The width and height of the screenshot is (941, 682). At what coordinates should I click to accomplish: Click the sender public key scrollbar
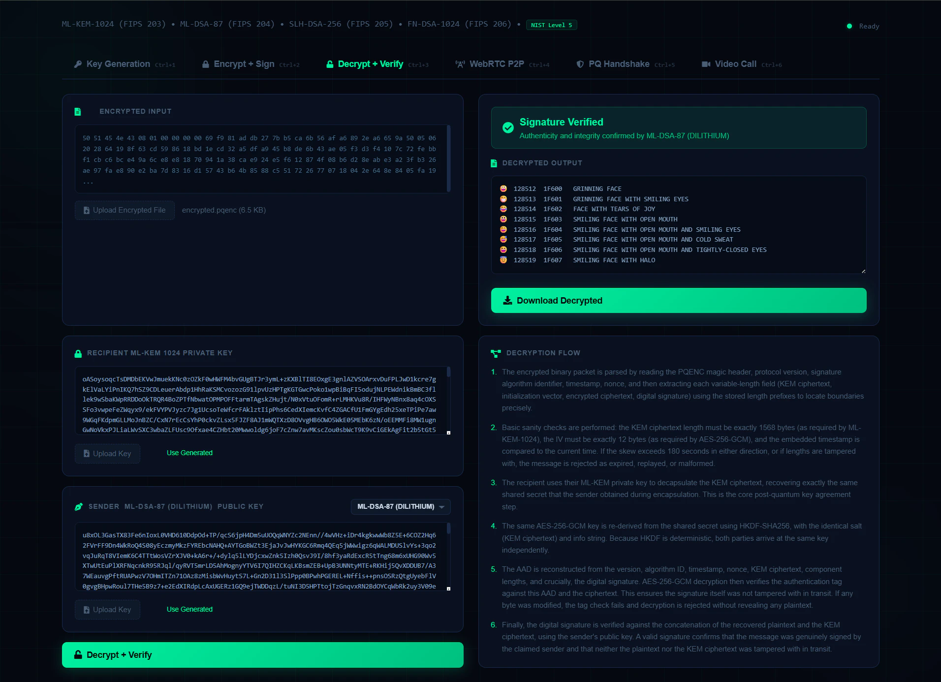[x=448, y=528]
